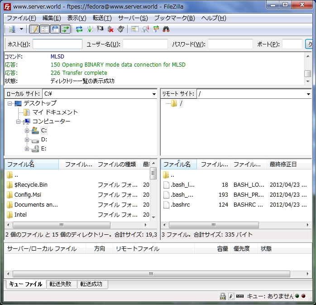Screen dimensions: 316x305
Task: Switch to the 転送成功 tab
Action: pyautogui.click(x=91, y=284)
